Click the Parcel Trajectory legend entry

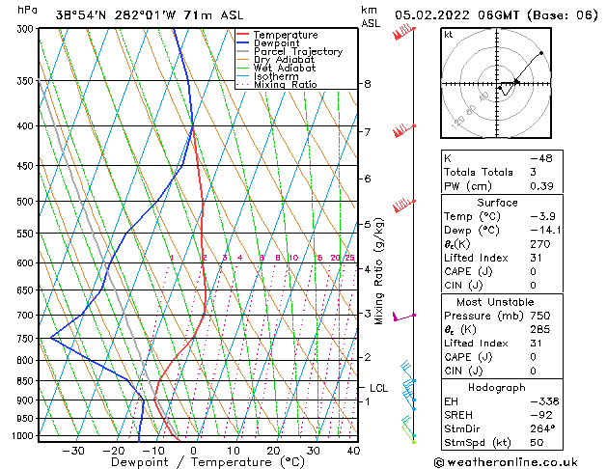pyautogui.click(x=290, y=51)
